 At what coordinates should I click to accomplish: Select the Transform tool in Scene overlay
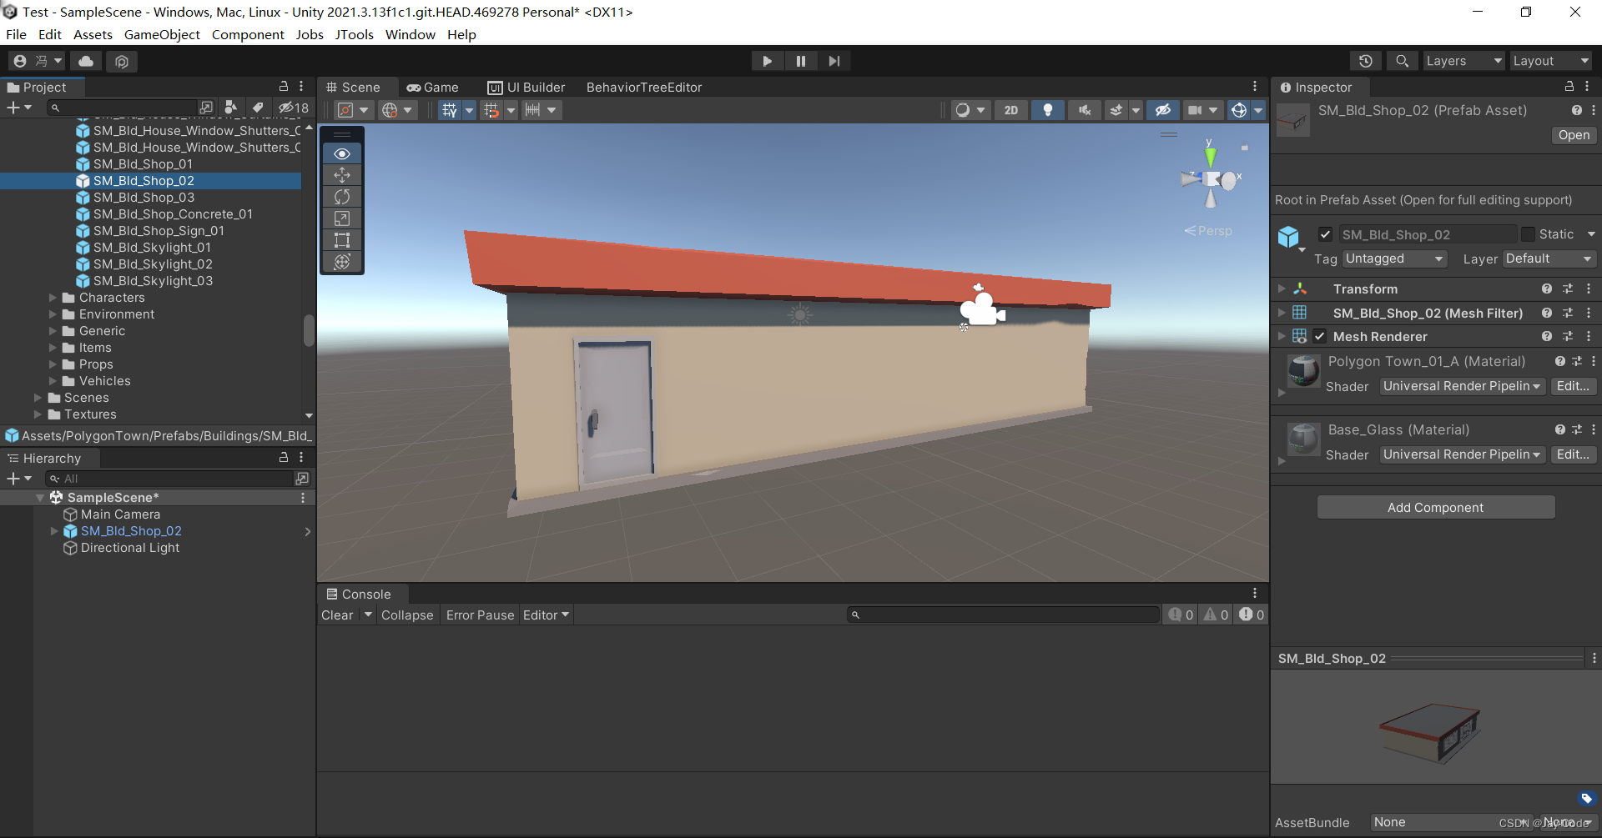pos(342,262)
